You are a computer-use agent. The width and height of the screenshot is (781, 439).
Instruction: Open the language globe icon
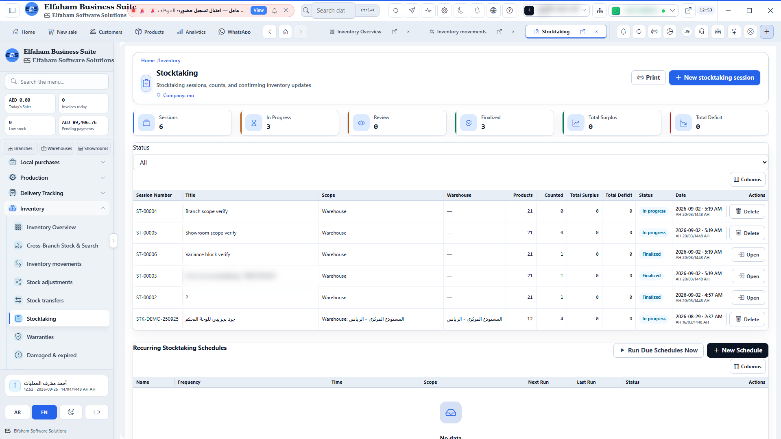point(493,11)
